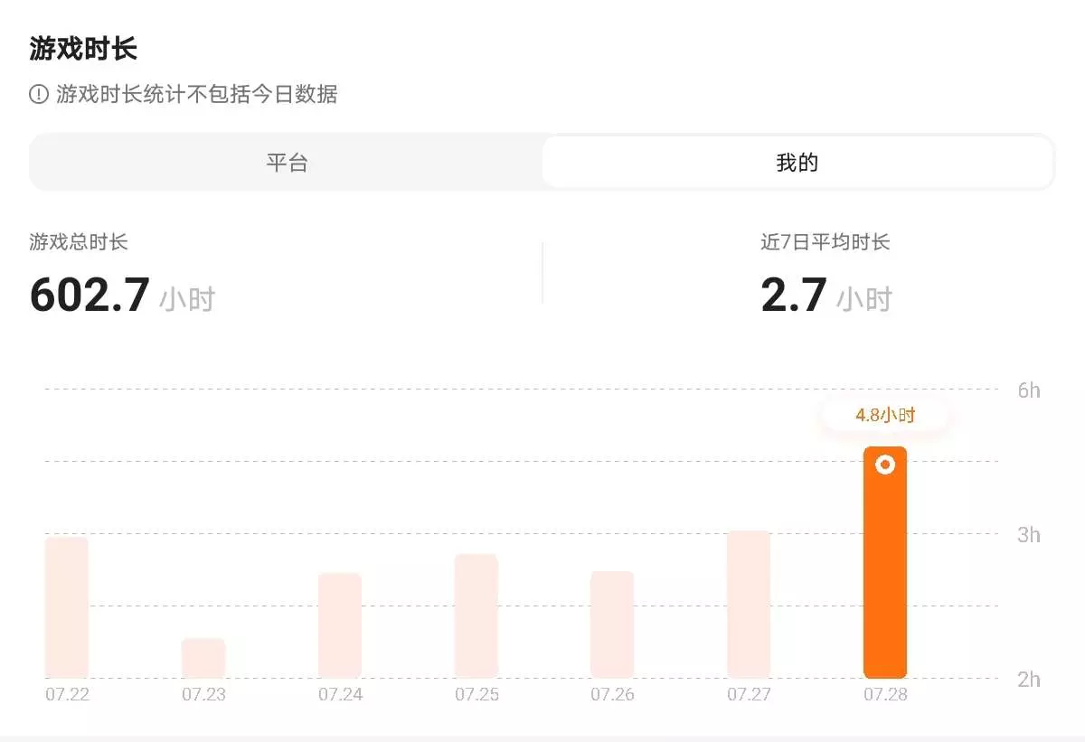Tap the 游戏时长 heading
The width and height of the screenshot is (1085, 742).
pos(83,48)
